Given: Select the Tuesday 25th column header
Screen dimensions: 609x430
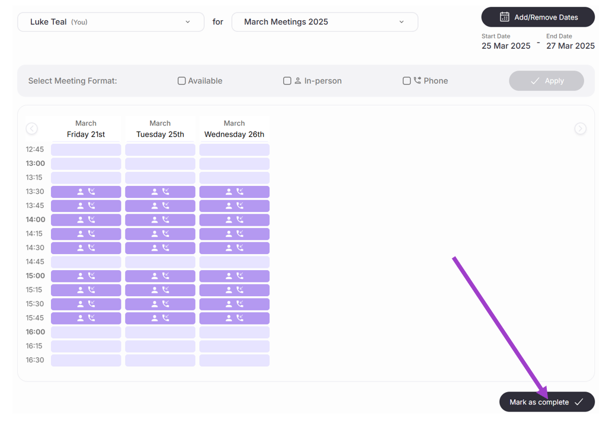Looking at the screenshot, I should 160,129.
